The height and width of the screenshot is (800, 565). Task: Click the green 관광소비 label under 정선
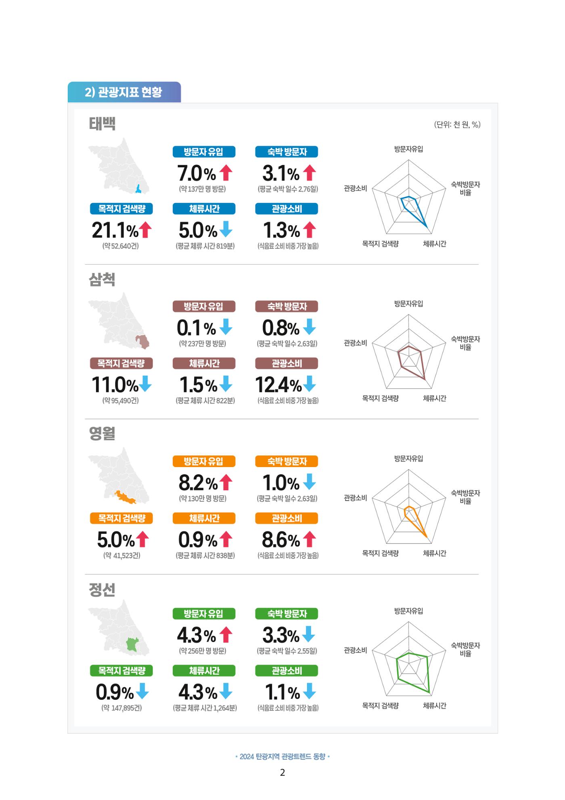(287, 671)
